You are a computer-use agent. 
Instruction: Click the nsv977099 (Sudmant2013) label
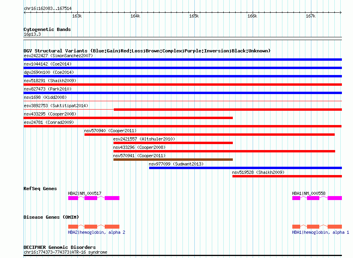click(x=176, y=164)
